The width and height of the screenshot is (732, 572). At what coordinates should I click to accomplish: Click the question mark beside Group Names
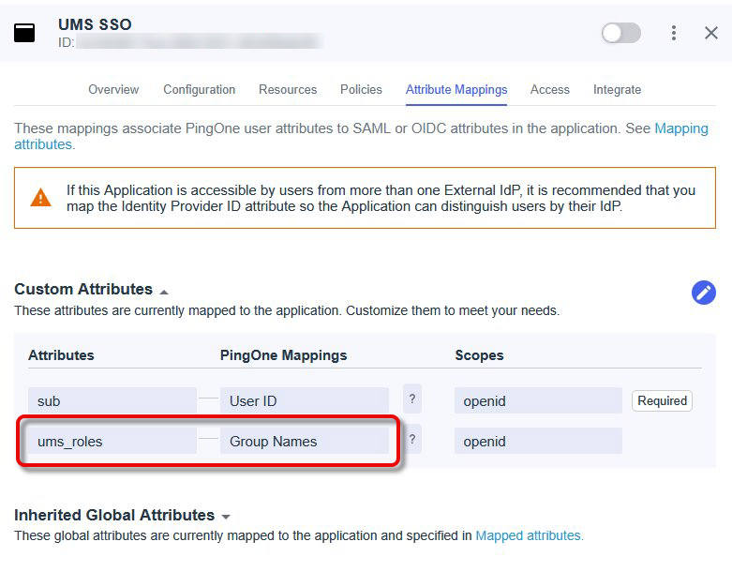point(412,441)
